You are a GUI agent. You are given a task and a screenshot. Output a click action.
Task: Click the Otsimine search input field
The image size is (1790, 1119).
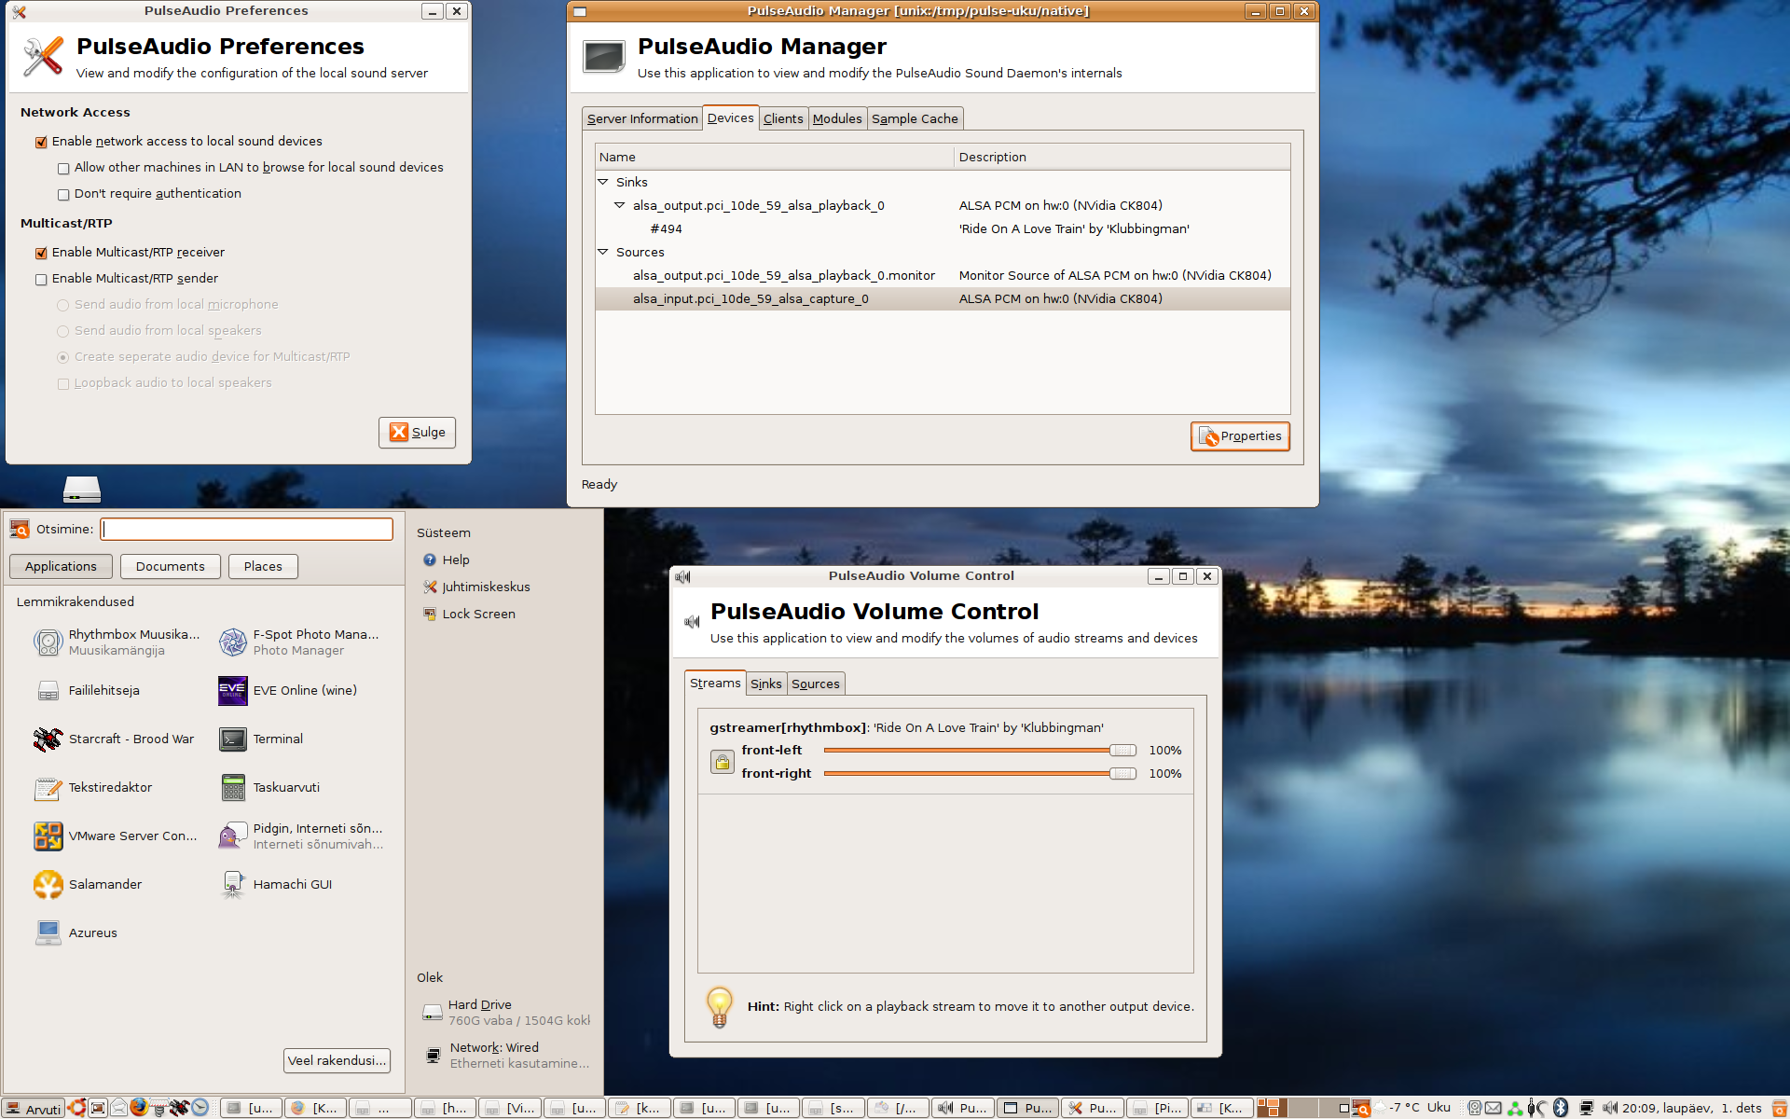[245, 527]
